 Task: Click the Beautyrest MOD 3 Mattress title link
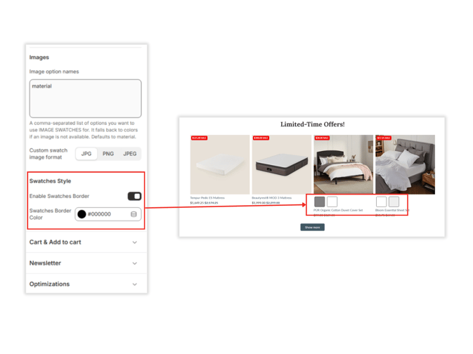(272, 198)
